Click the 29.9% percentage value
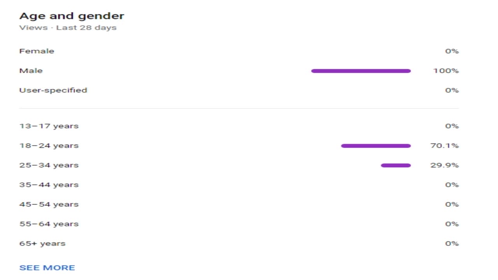This screenshot has width=498, height=280. click(x=444, y=165)
